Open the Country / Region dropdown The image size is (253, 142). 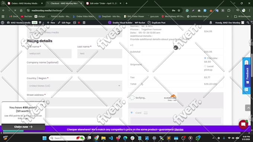click(74, 86)
